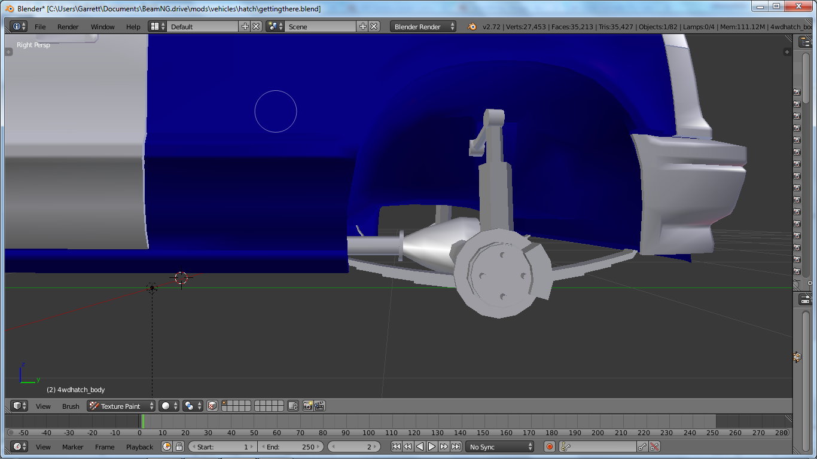Toggle face selection masking for painting
This screenshot has width=817, height=459.
coord(212,406)
